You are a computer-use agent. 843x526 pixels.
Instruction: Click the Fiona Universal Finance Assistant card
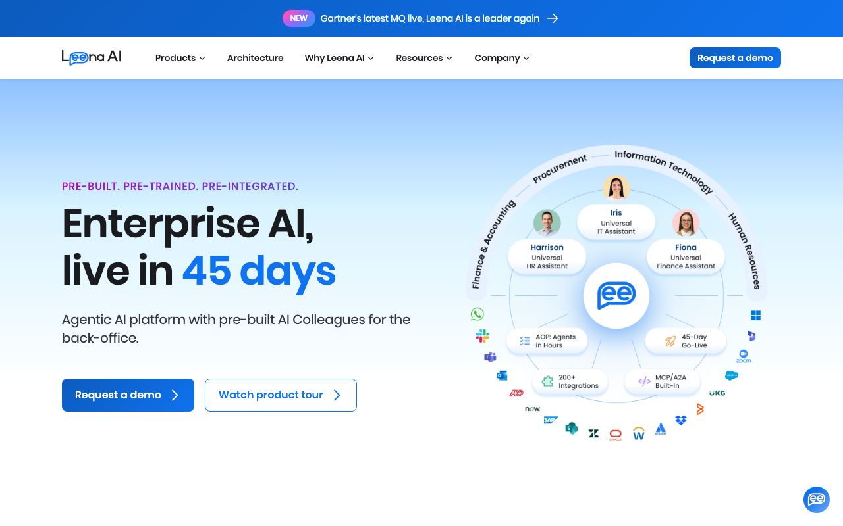[686, 256]
